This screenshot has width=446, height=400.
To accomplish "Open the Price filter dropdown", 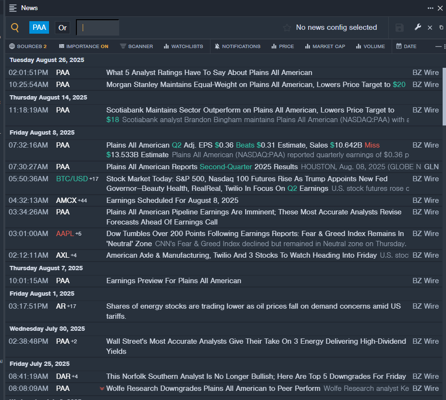I will (x=283, y=46).
